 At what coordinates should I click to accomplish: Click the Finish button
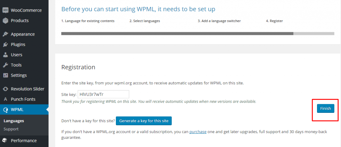(x=326, y=109)
